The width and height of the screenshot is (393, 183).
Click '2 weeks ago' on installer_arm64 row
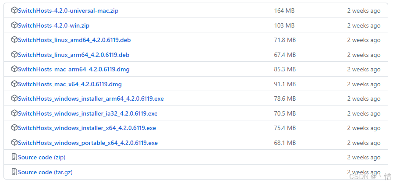[364, 99]
